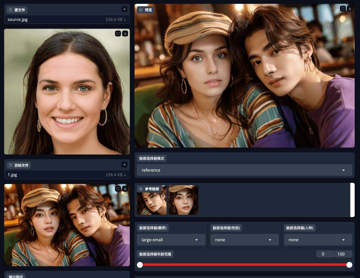The height and width of the screenshot is (278, 360).
Task: Download the preview image
Action: pyautogui.click(x=350, y=9)
